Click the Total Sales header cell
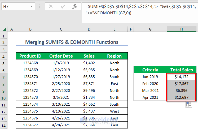Viewport: 198px width, 129px height. 182,70
